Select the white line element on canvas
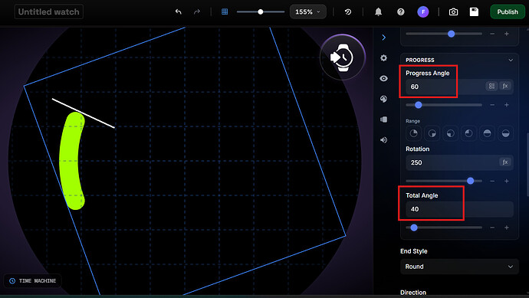The height and width of the screenshot is (298, 529). coord(84,113)
